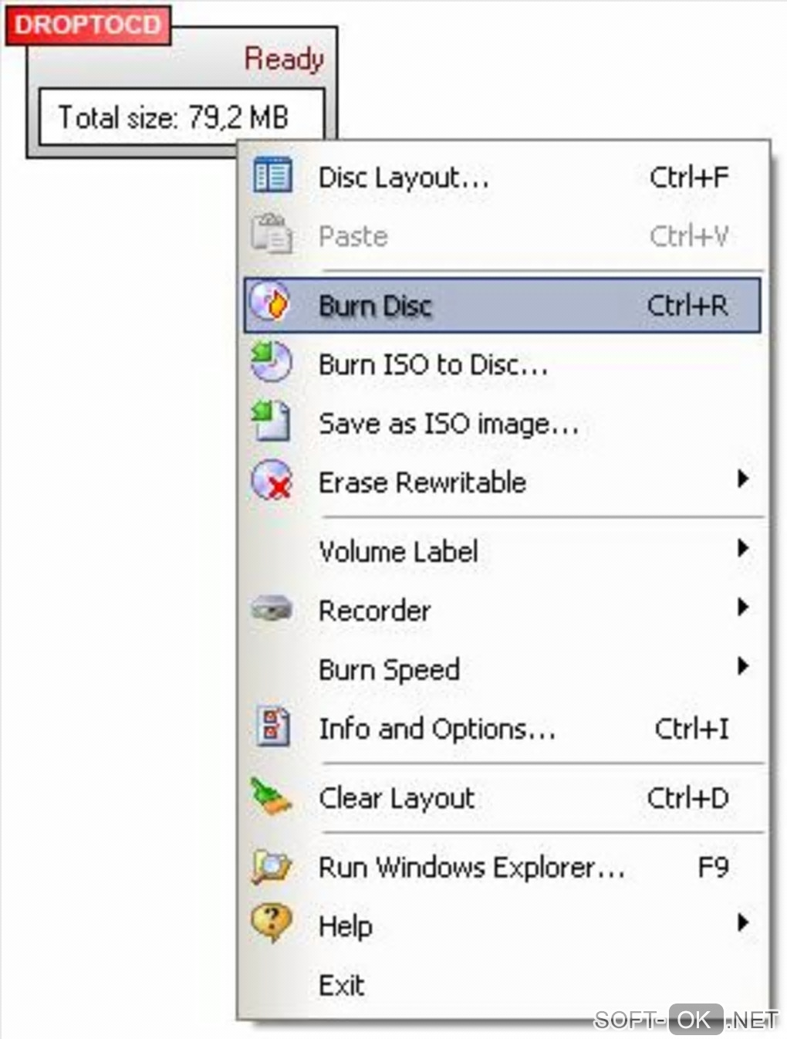
Task: Click the Disc Layout list icon
Action: (272, 175)
